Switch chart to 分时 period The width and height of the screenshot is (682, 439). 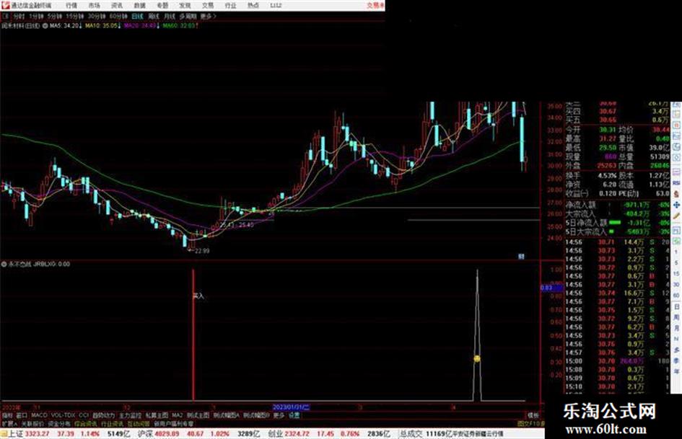pyautogui.click(x=18, y=16)
